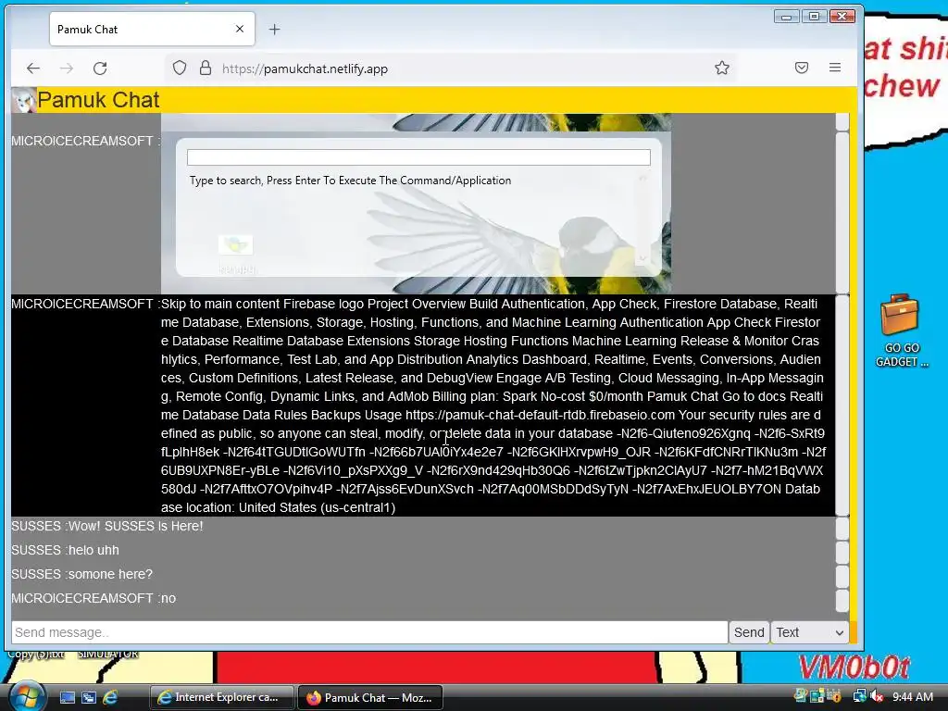Minimize the Firefox window

pos(787,17)
